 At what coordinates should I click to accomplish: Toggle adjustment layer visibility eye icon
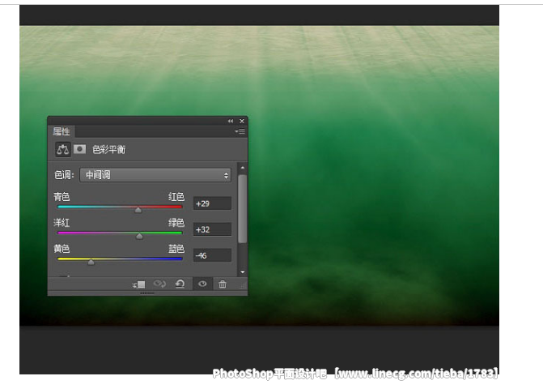pyautogui.click(x=202, y=284)
